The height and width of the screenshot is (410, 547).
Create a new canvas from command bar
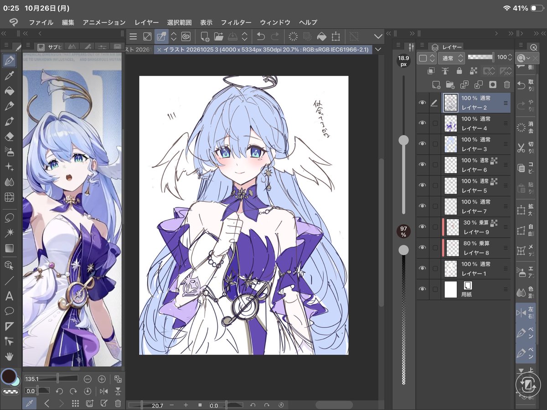205,36
